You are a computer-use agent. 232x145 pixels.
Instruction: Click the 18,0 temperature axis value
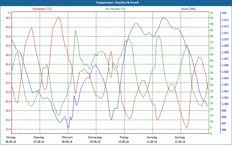coord(8,101)
